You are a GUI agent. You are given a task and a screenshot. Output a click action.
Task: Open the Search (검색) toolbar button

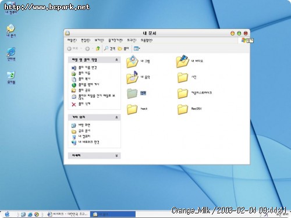[109, 48]
